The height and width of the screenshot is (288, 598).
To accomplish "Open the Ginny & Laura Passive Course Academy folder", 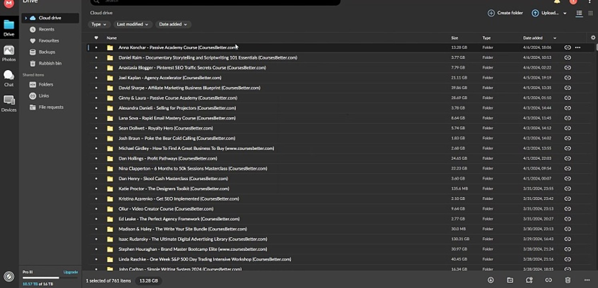I will 178,98.
